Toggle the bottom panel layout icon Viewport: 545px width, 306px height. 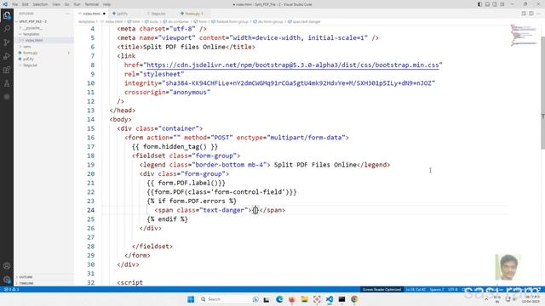pos(487,4)
